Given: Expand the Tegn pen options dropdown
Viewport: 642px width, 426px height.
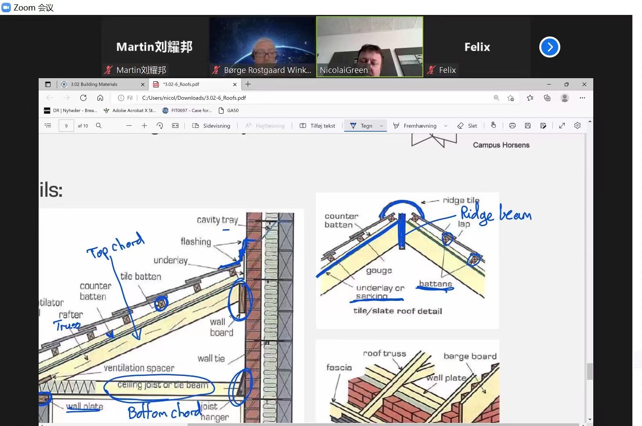Looking at the screenshot, I should 382,126.
